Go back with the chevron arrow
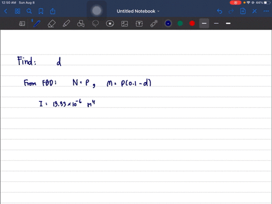 pos(6,11)
